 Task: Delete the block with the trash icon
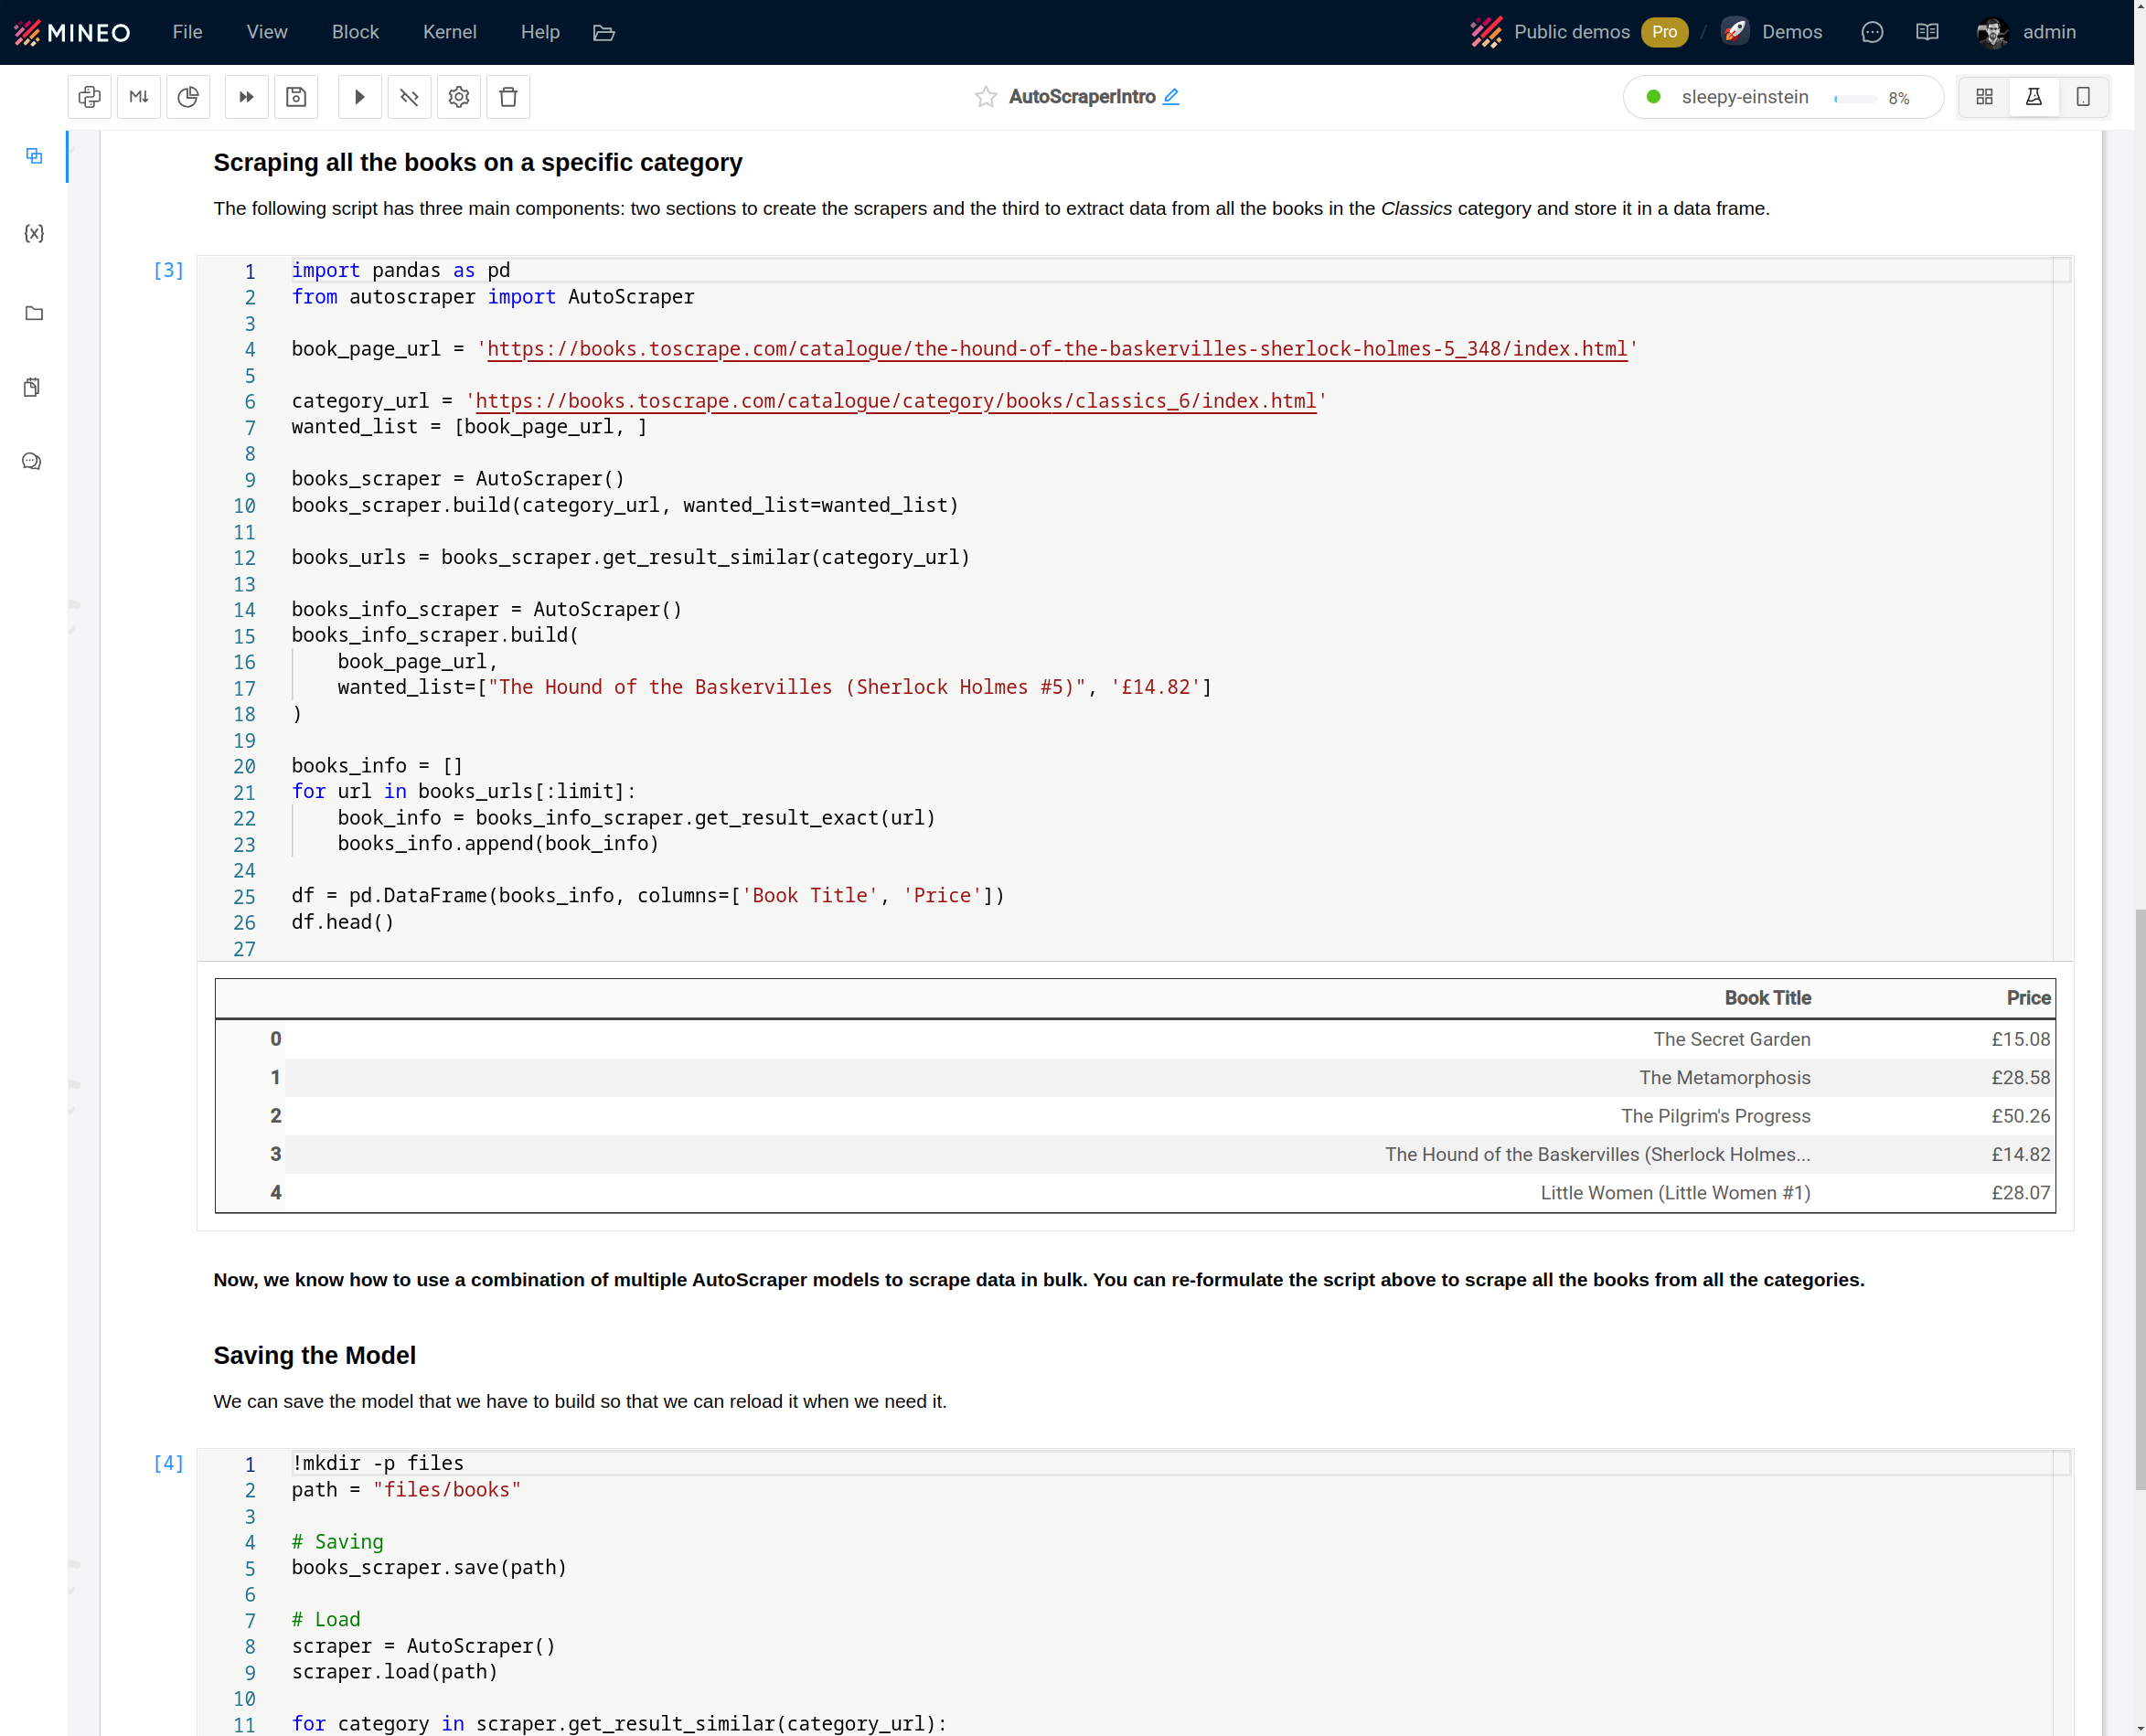click(508, 97)
